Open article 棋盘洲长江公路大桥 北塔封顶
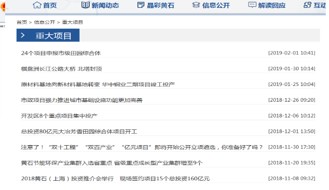The height and width of the screenshot is (190, 329). tap(62, 69)
